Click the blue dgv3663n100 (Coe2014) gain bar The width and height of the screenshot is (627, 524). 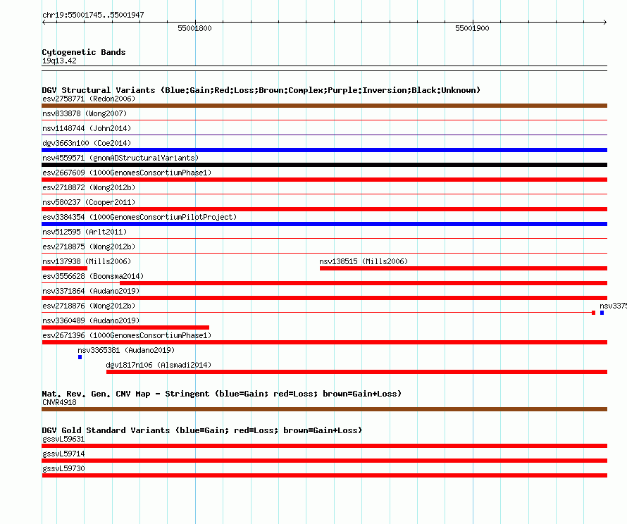coord(324,150)
